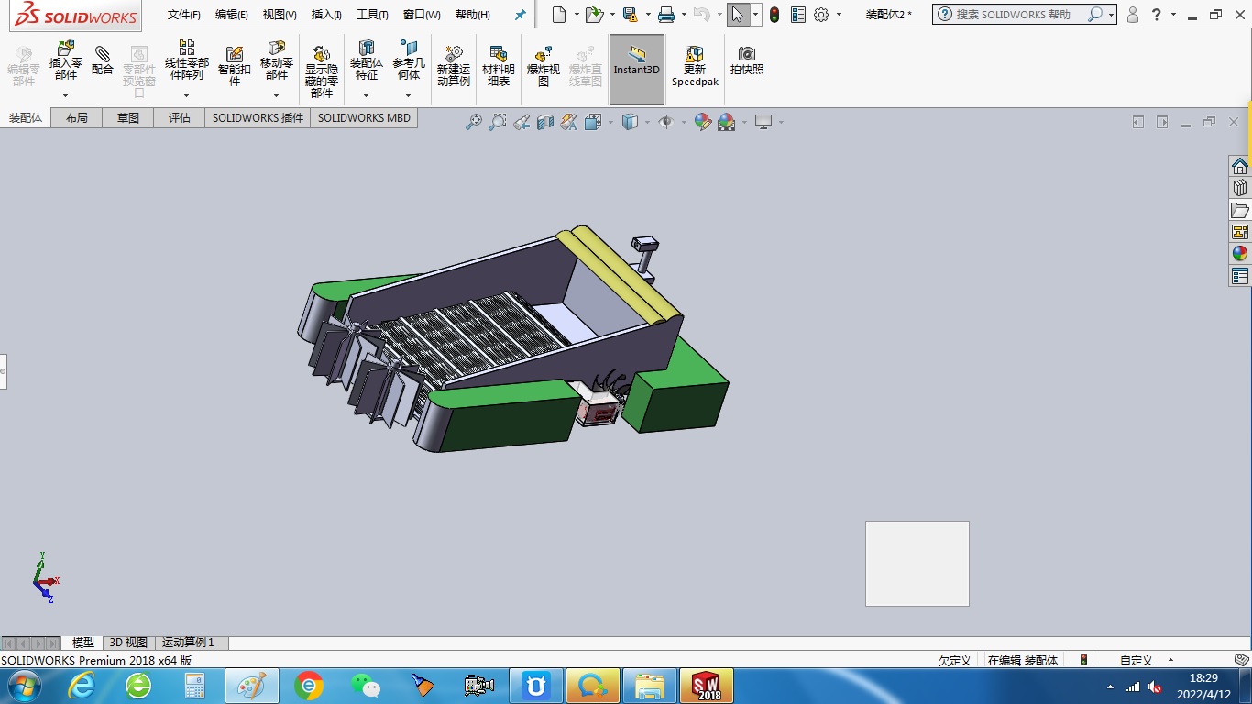The height and width of the screenshot is (704, 1252).
Task: Expand the 装配体特征 dropdown arrow
Action: pos(366,95)
